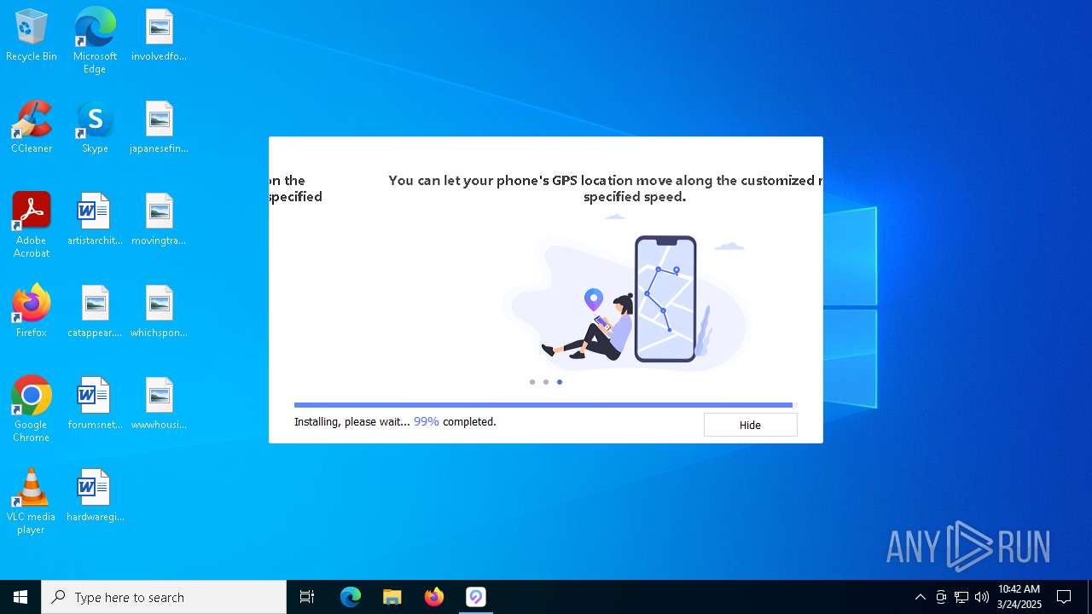Select the forumsnet... Word document
The image size is (1092, 614).
coord(95,404)
